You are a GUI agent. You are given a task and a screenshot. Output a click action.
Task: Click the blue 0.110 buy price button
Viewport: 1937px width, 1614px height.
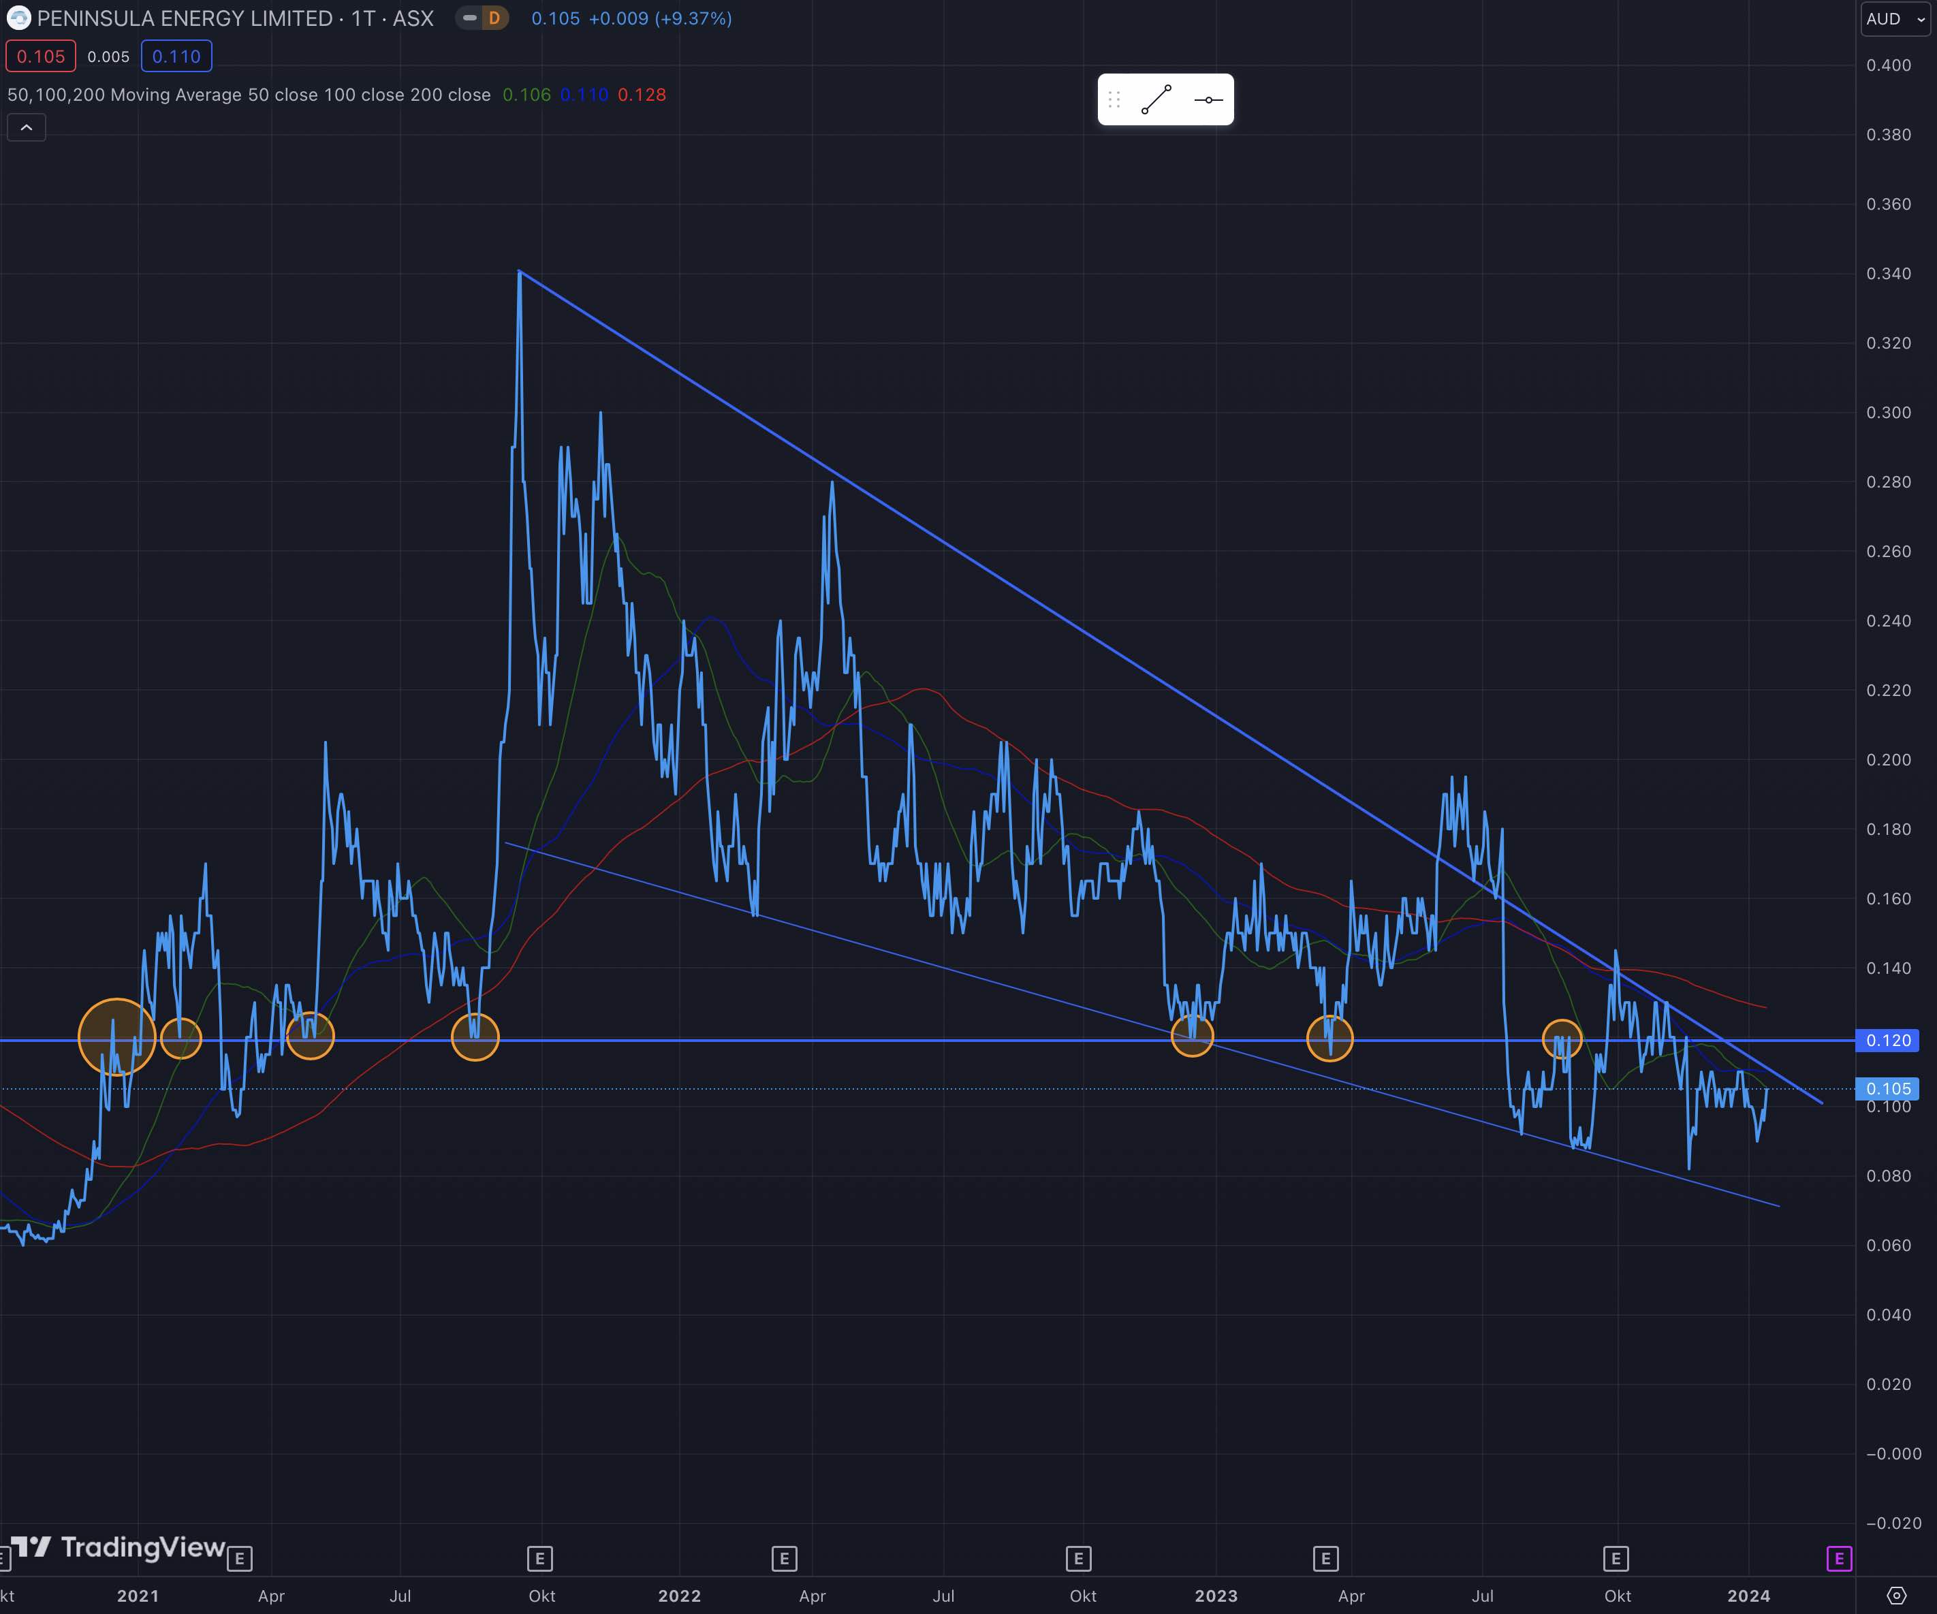pyautogui.click(x=176, y=57)
